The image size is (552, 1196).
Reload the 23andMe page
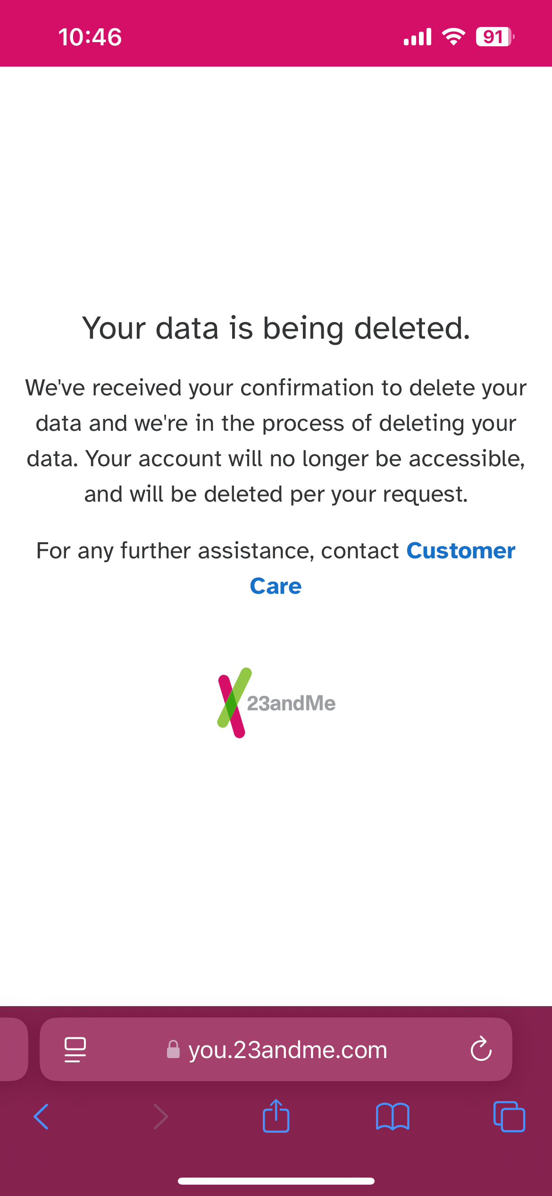(481, 1050)
